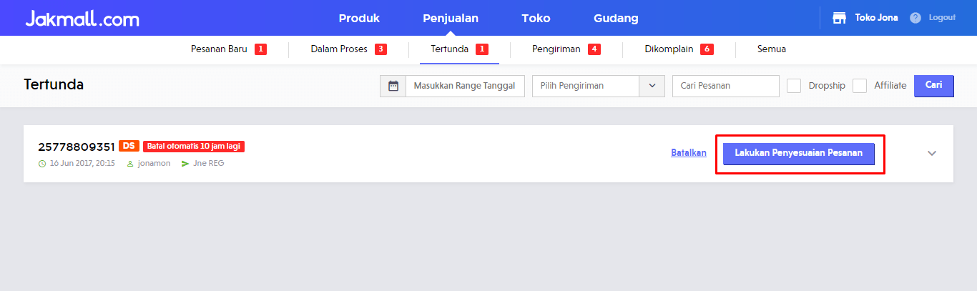
Task: Click order number 25778809351
Action: (x=77, y=147)
